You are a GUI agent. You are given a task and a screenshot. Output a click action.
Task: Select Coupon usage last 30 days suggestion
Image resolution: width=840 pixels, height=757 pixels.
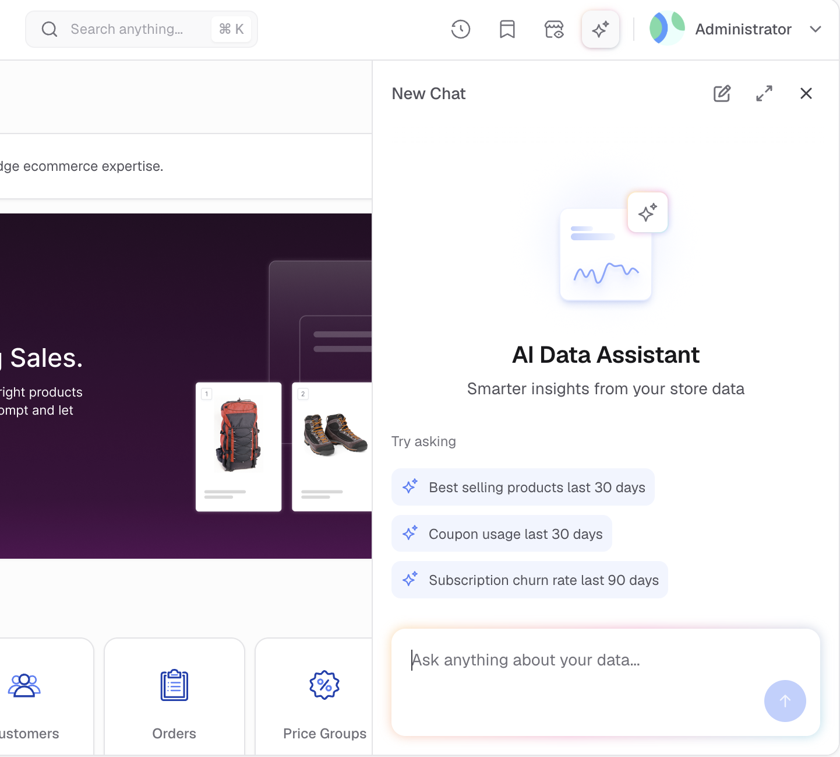pyautogui.click(x=502, y=534)
